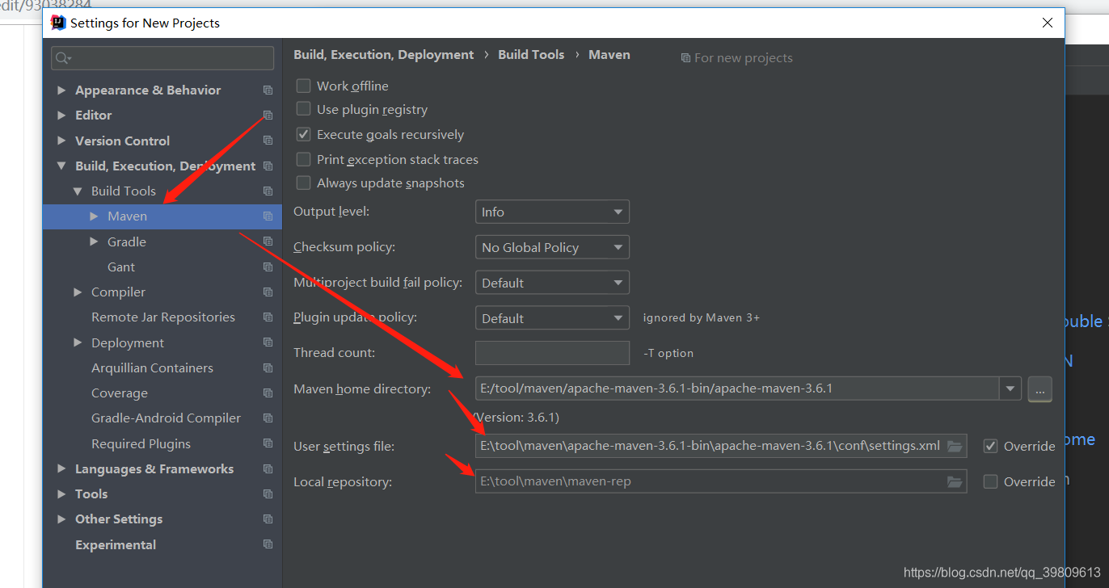Select Gradle-Android Compiler item
The image size is (1109, 588).
click(x=166, y=418)
